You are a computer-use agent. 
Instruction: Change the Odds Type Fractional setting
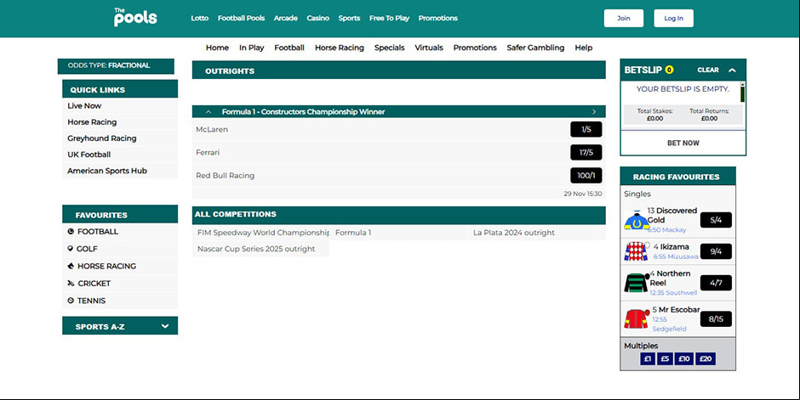click(x=116, y=65)
